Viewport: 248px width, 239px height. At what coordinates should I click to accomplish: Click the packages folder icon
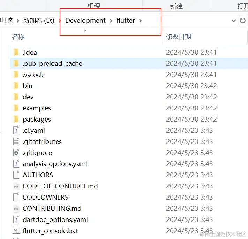[x=16, y=119]
